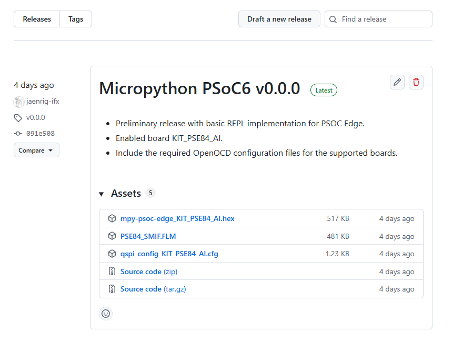Click the magnifier icon in Find a release
Screen dimensions: 453x352
[x=333, y=19]
